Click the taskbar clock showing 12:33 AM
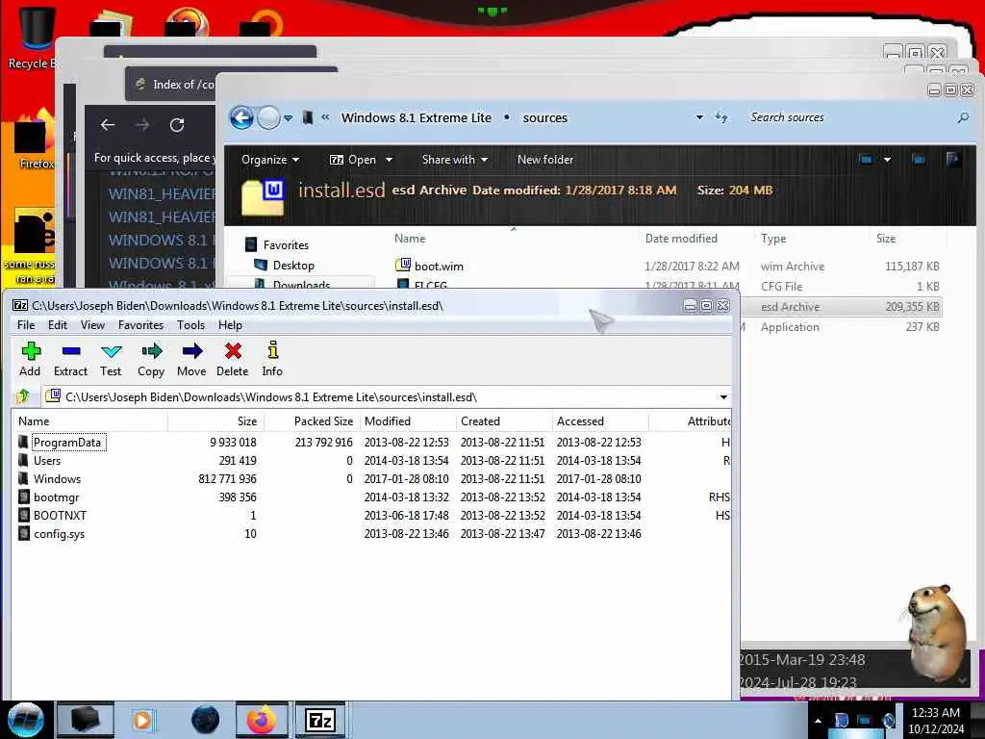 (936, 721)
